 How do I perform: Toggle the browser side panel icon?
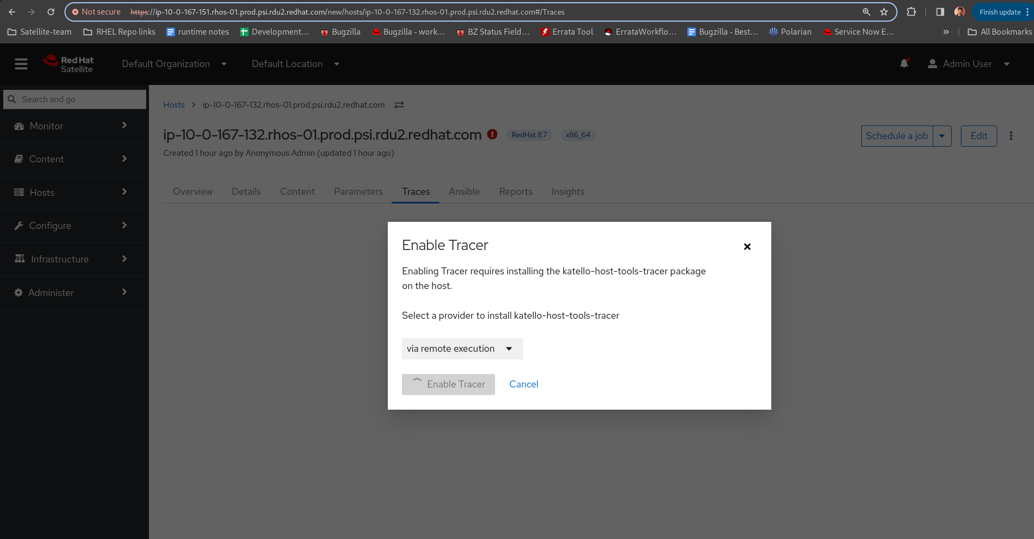[940, 12]
